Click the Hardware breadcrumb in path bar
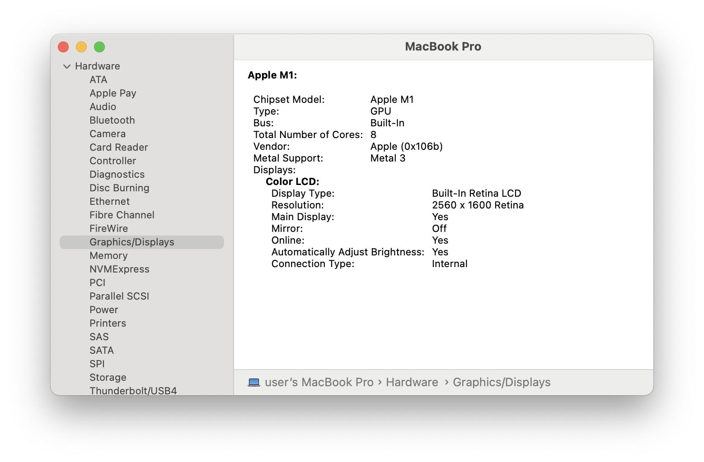Screen dimensions: 704x462 (412, 383)
